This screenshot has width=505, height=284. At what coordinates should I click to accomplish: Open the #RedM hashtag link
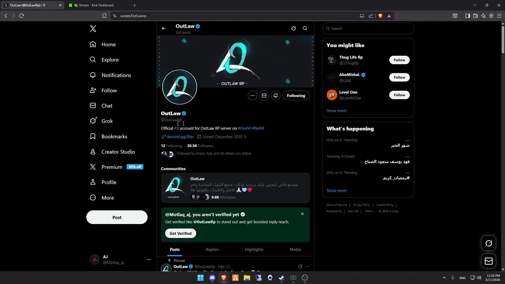[x=258, y=128]
